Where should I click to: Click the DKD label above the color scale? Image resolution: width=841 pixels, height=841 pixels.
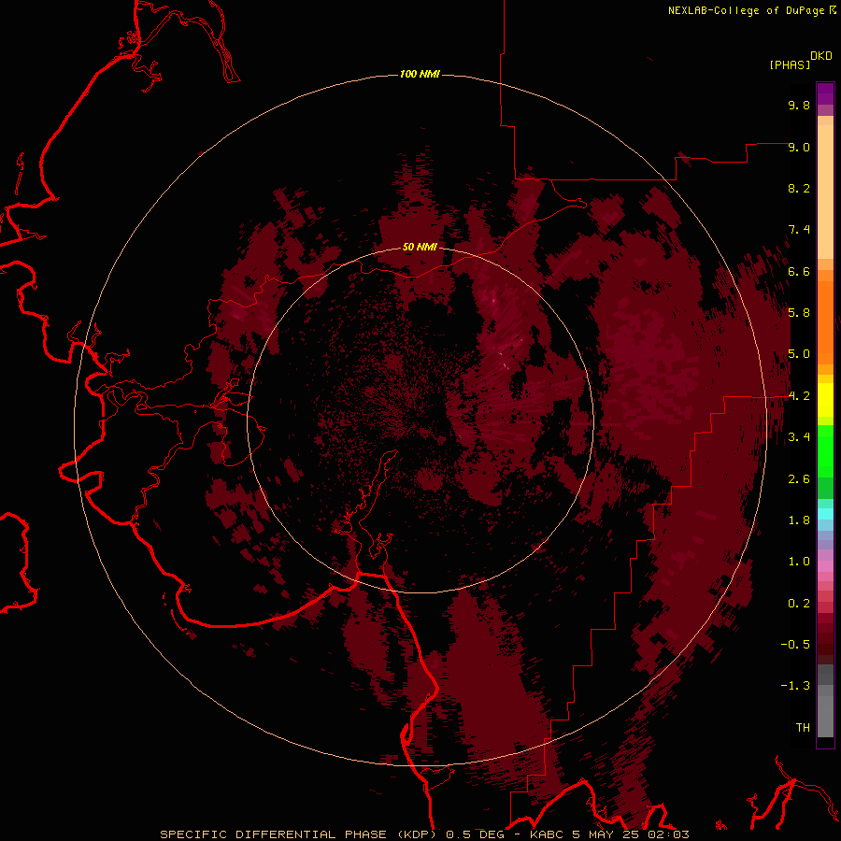click(820, 55)
